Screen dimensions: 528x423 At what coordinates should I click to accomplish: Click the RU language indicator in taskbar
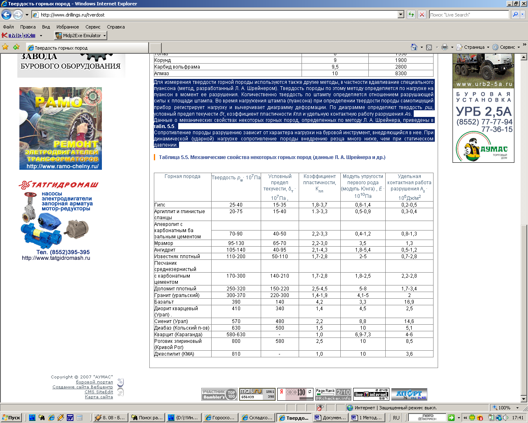pyautogui.click(x=396, y=418)
